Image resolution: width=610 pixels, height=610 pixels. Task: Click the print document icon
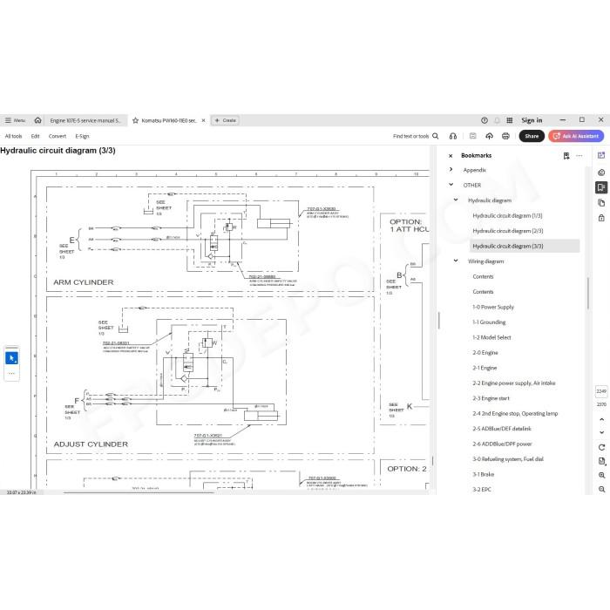505,136
